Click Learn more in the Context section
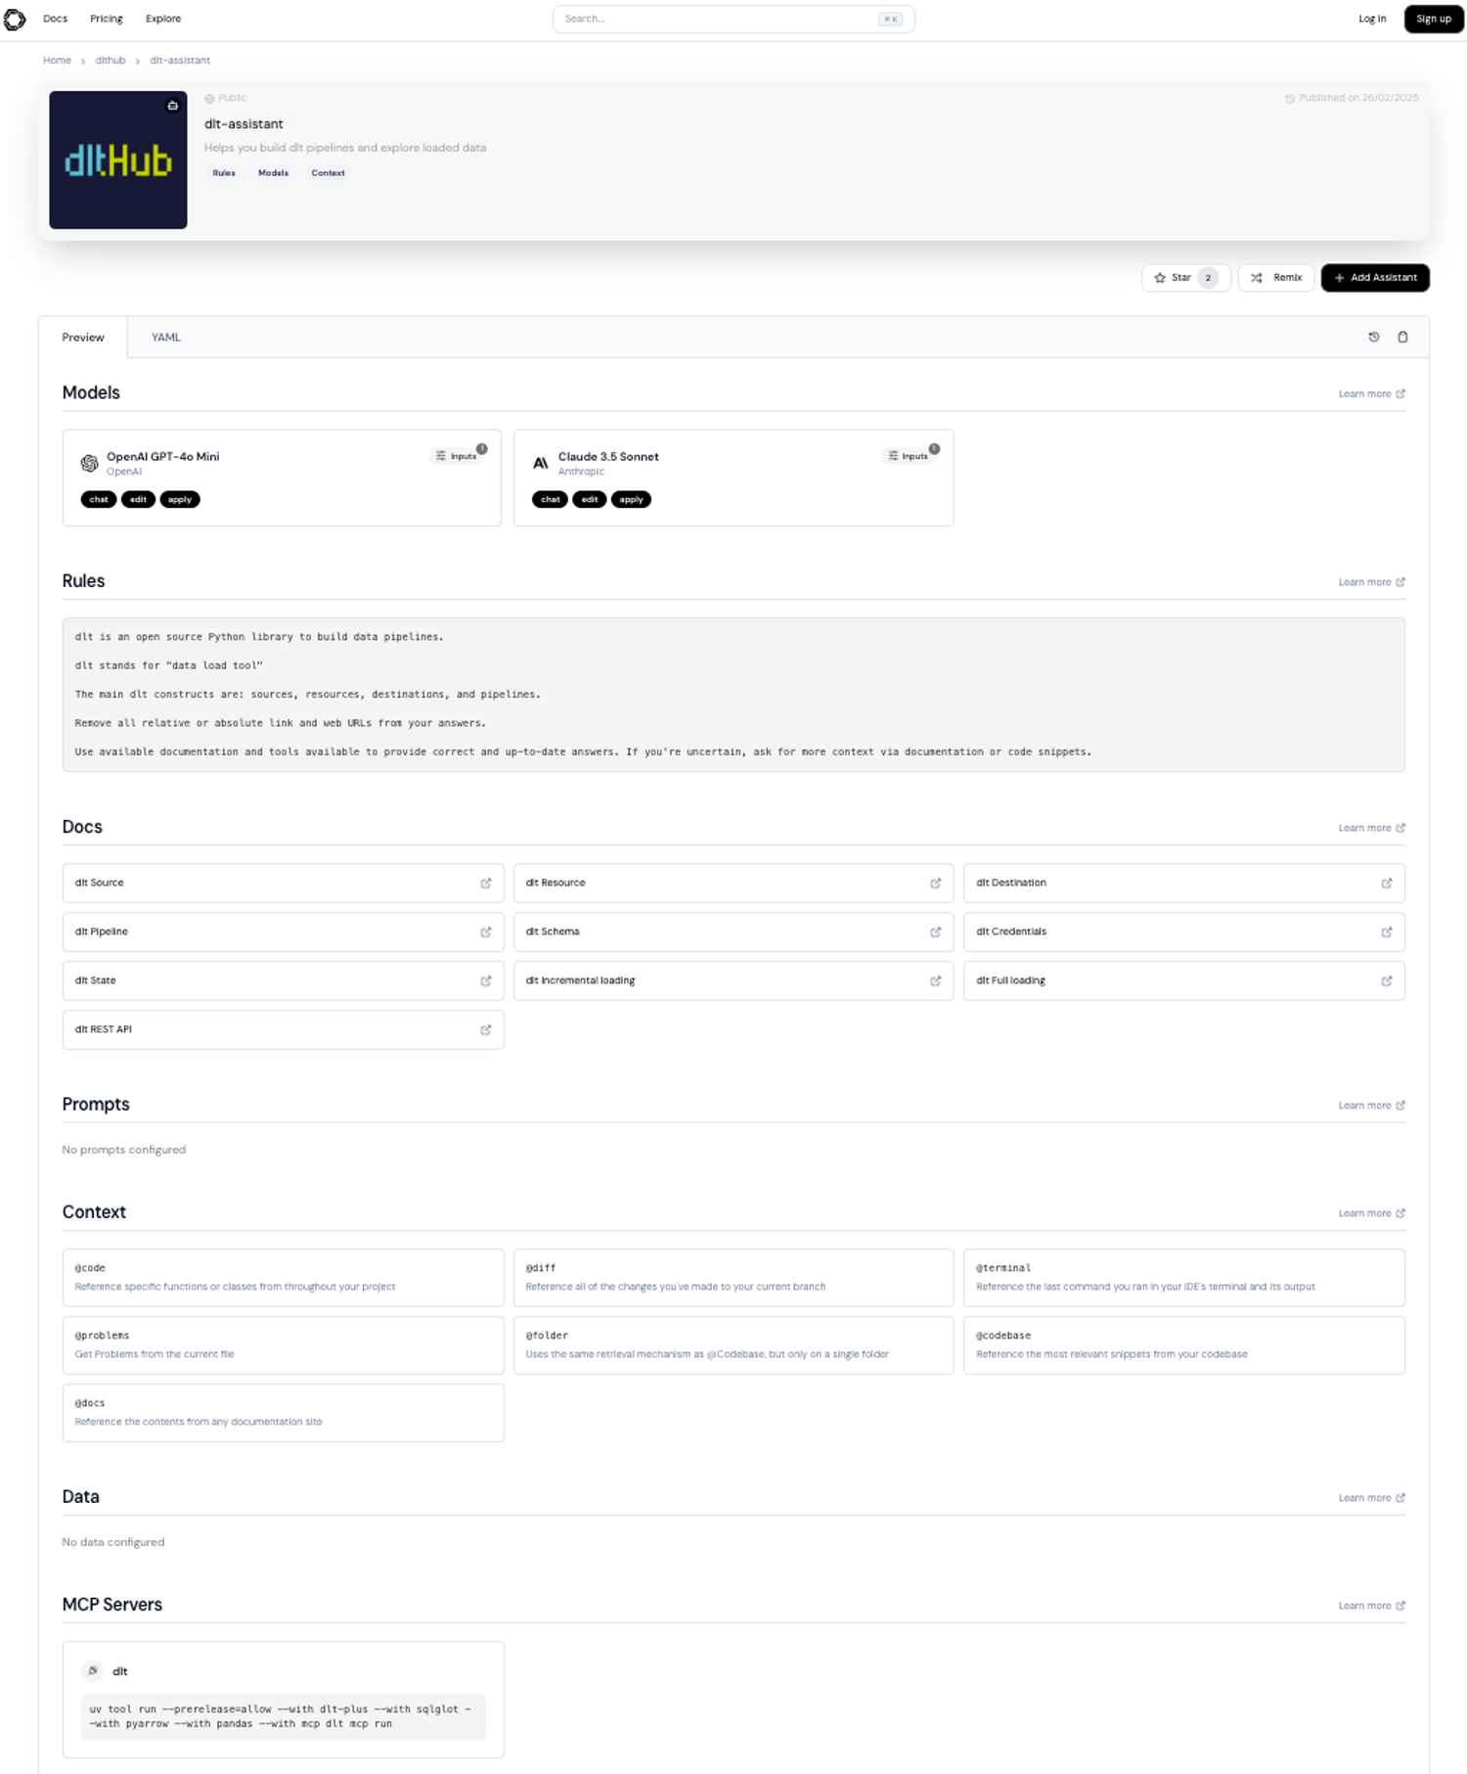The height and width of the screenshot is (1774, 1467). pyautogui.click(x=1371, y=1212)
